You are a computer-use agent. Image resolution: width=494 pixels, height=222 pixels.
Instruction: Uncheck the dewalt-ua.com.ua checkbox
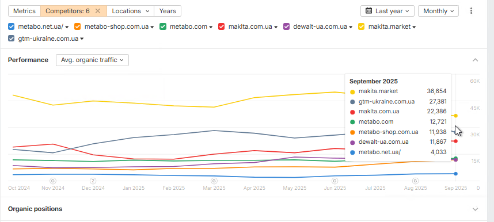click(x=286, y=27)
